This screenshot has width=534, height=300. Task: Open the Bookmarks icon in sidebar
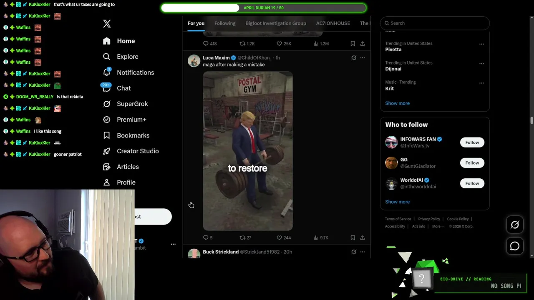coord(107,135)
